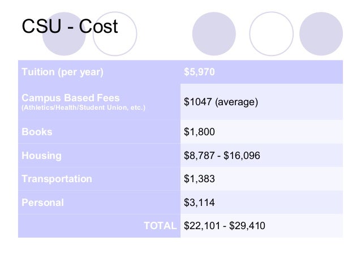This screenshot has height=271, width=361.
Task: Click the outlined circle between the right filled circles
Action: pos(271,34)
